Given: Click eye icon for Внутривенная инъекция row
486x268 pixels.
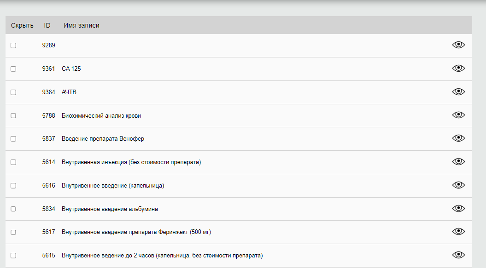Looking at the screenshot, I should click(458, 161).
